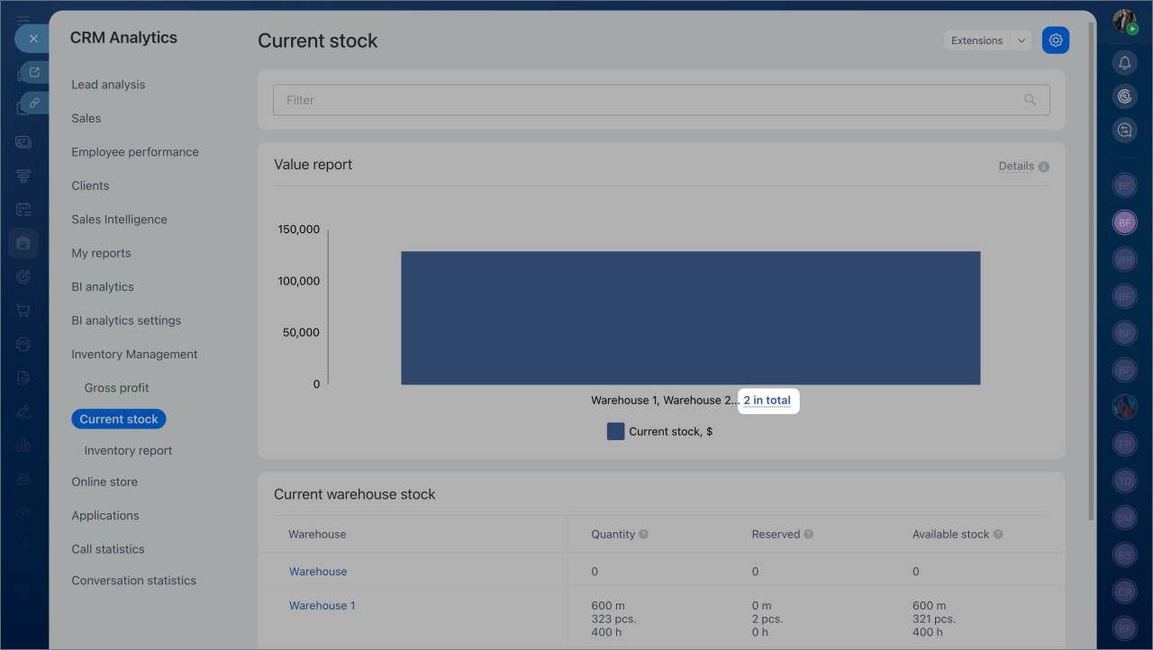Collapse the Inventory Management section

[x=134, y=354]
